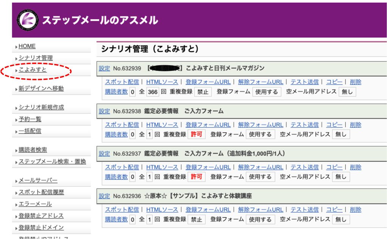
Task: Click コピー for No.632939 scenario
Action: [334, 82]
